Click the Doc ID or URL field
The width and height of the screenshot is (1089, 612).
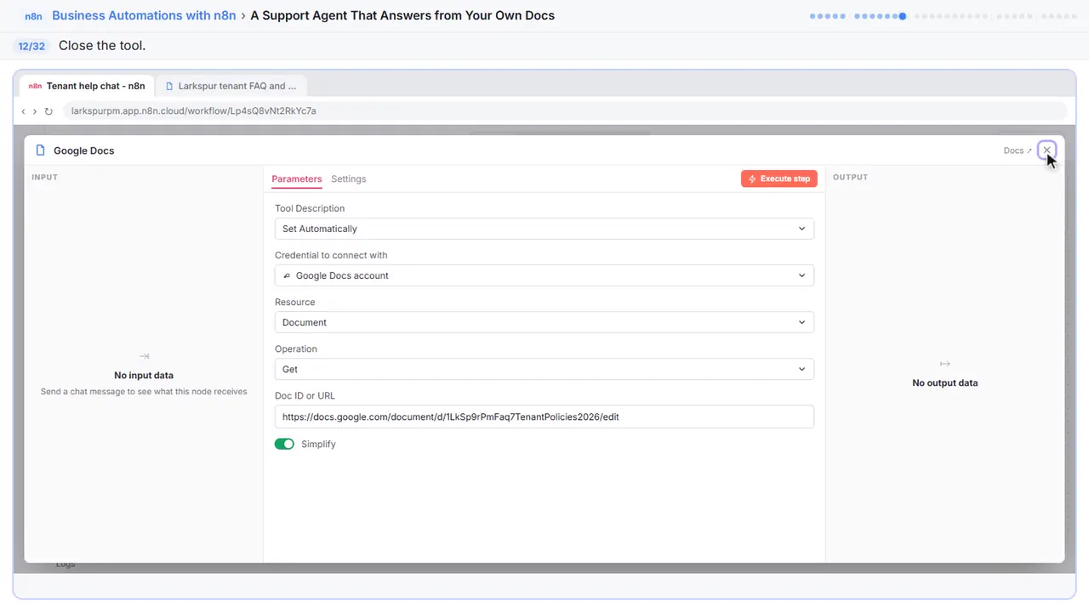(544, 416)
